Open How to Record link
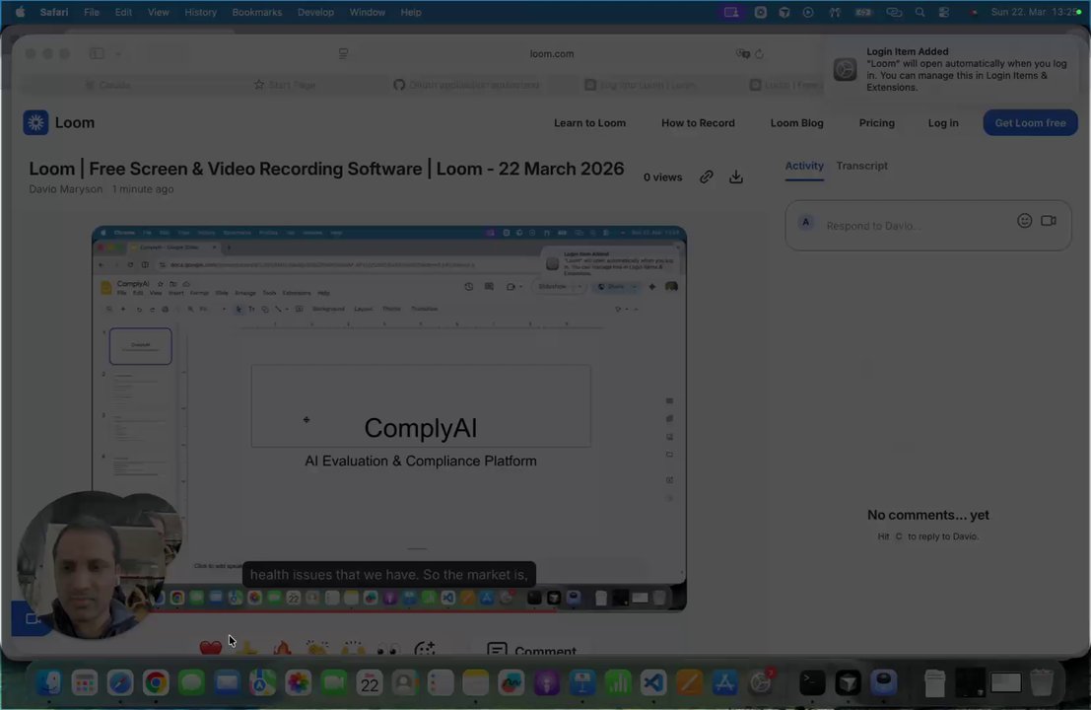Image resolution: width=1091 pixels, height=710 pixels. [x=698, y=122]
